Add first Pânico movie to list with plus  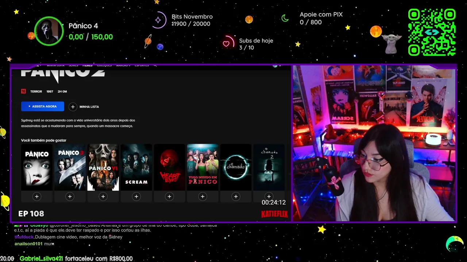pos(36,196)
